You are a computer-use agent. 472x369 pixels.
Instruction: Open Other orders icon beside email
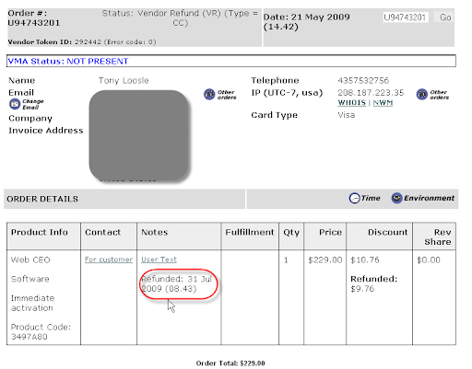click(x=209, y=95)
